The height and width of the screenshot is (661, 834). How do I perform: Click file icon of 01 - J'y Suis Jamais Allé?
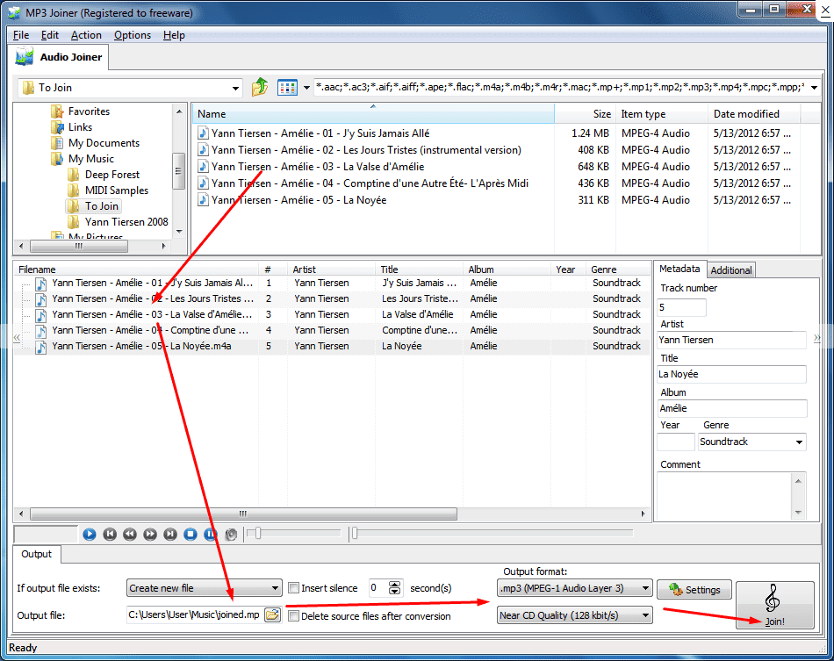click(x=203, y=133)
